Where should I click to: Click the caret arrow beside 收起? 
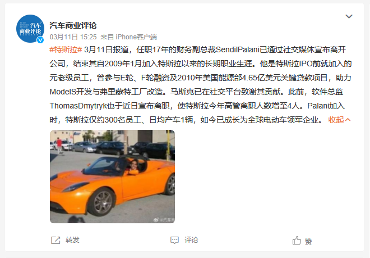(x=348, y=120)
